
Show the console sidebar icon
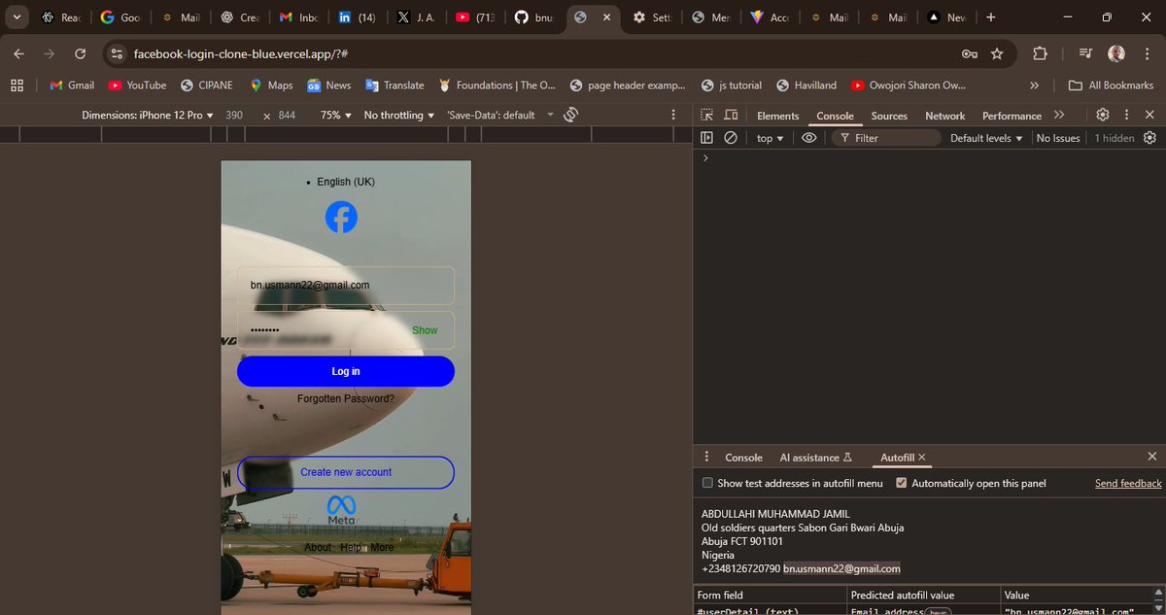pyautogui.click(x=706, y=138)
